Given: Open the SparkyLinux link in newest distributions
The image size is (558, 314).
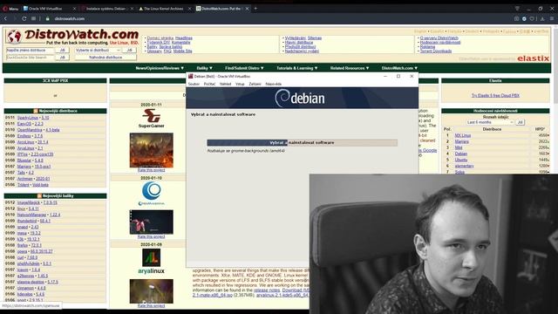Looking at the screenshot, I should (x=28, y=118).
